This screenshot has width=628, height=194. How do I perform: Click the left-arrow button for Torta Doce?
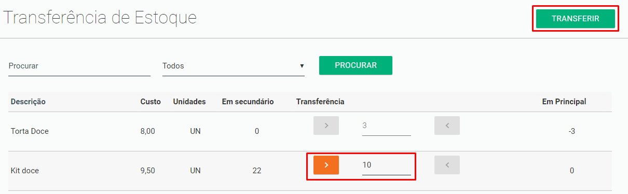point(447,126)
